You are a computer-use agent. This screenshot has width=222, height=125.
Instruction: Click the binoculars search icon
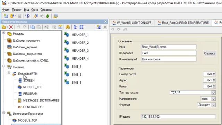pyautogui.click(x=68, y=27)
